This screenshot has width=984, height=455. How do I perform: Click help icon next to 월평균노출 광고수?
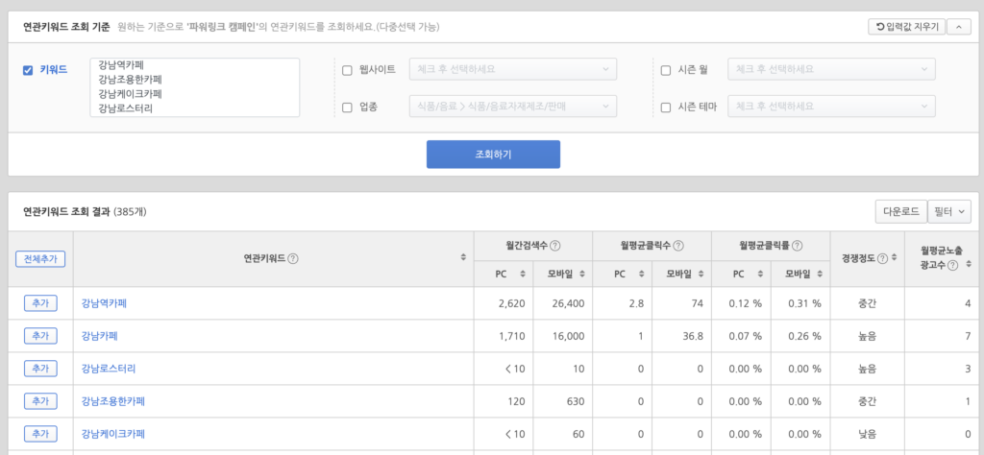point(952,265)
